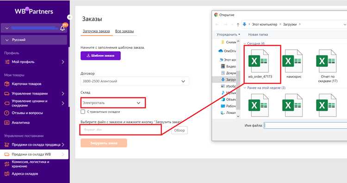Open the Русский language dropdown
Viewport: 347px width, 183px height.
tap(34, 40)
